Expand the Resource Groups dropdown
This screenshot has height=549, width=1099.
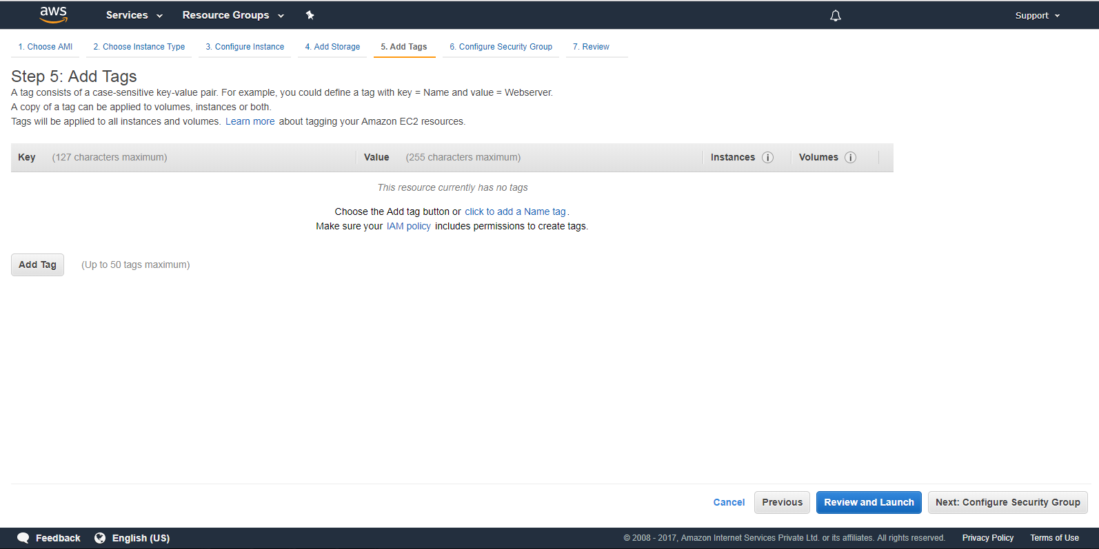[x=232, y=15]
